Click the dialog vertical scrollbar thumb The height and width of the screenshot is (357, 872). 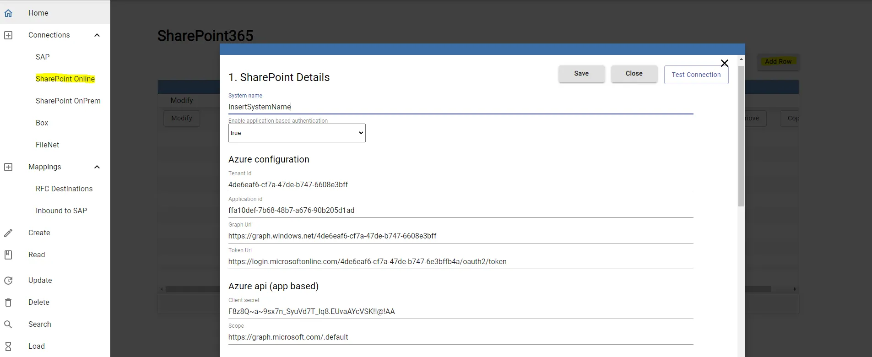(x=742, y=136)
